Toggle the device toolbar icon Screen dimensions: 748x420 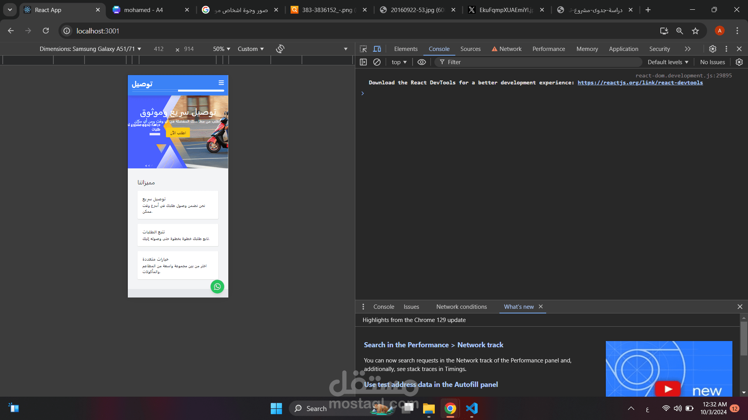coord(377,49)
